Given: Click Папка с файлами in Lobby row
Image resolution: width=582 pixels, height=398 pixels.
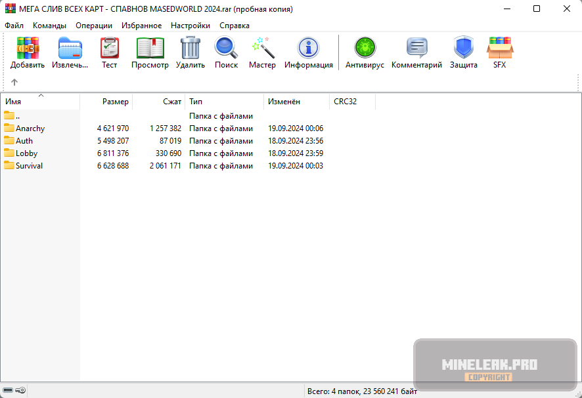Looking at the screenshot, I should [x=221, y=153].
